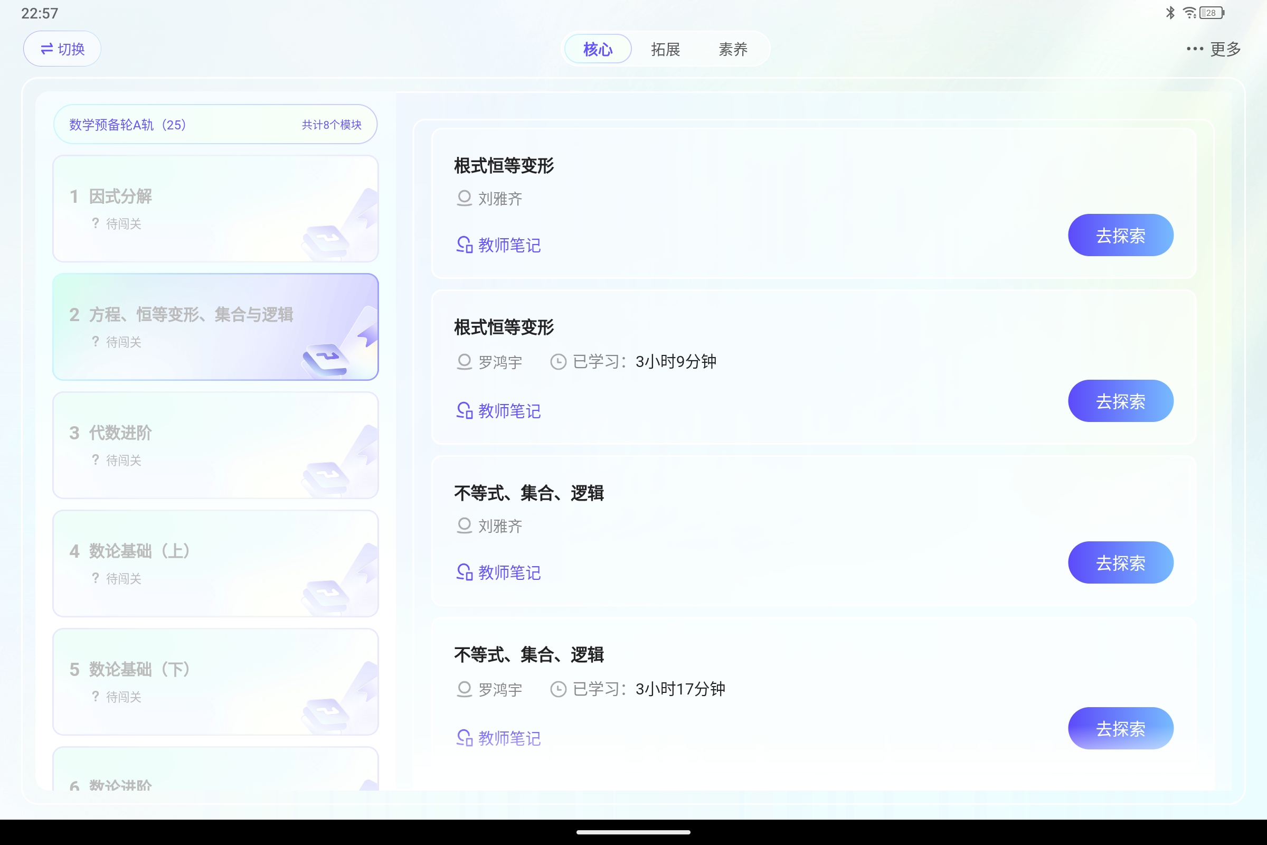1267x845 pixels.
Task: Switch to the 素养 tab
Action: (733, 49)
